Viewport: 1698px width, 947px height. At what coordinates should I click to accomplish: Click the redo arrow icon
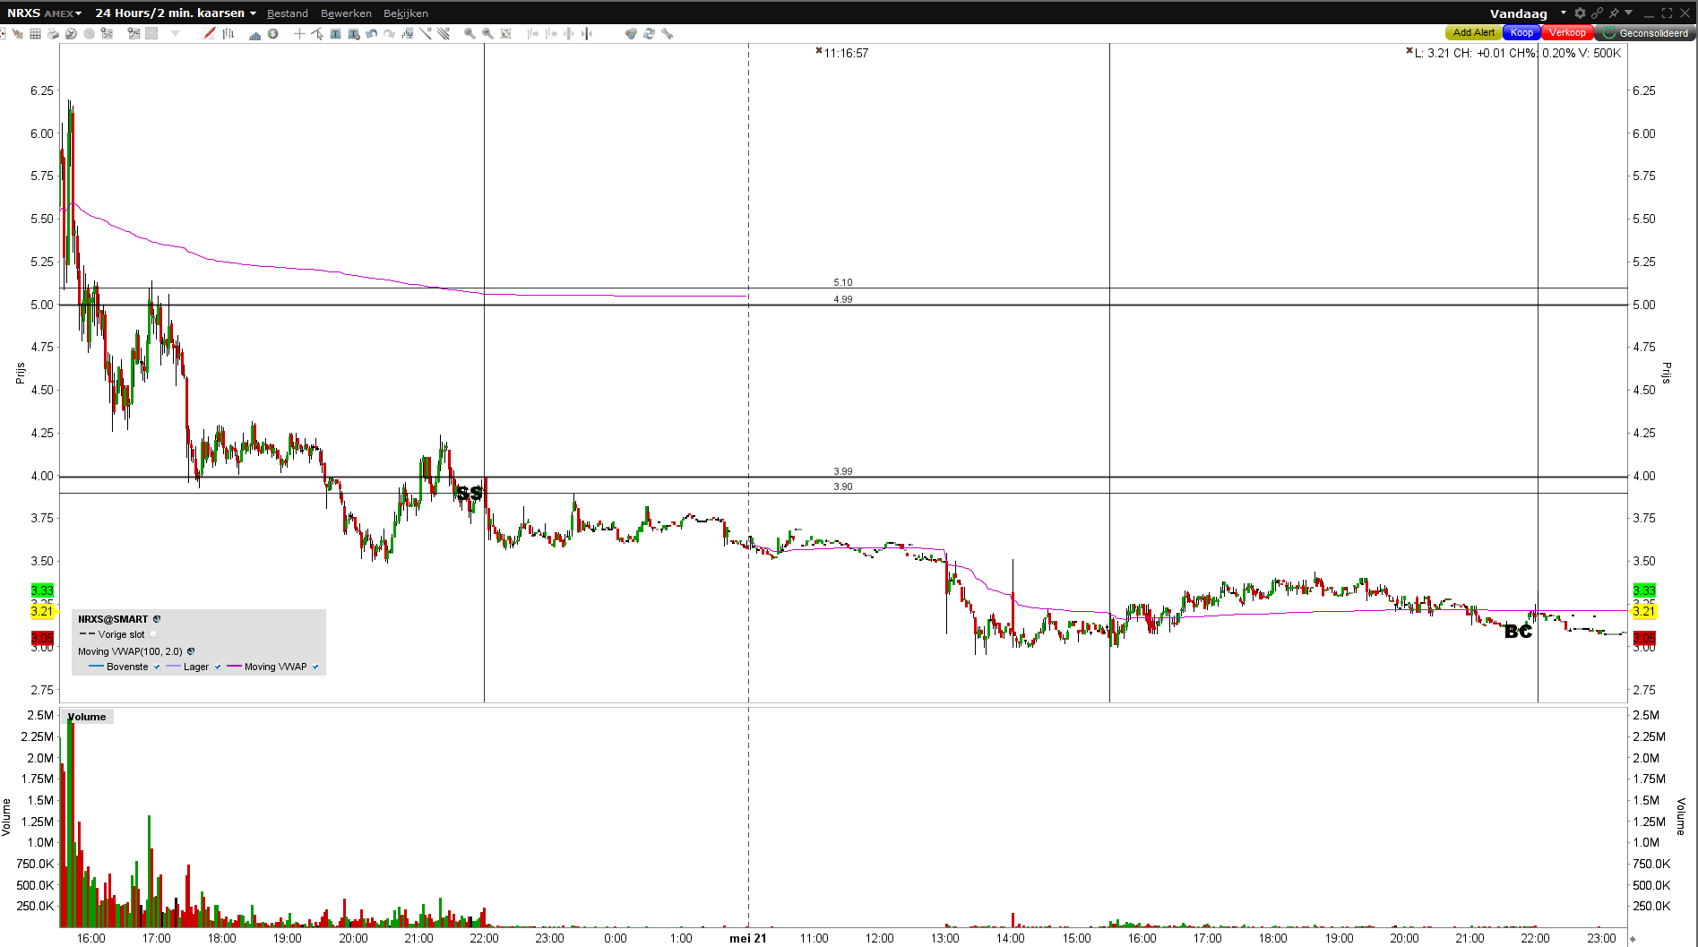(389, 34)
